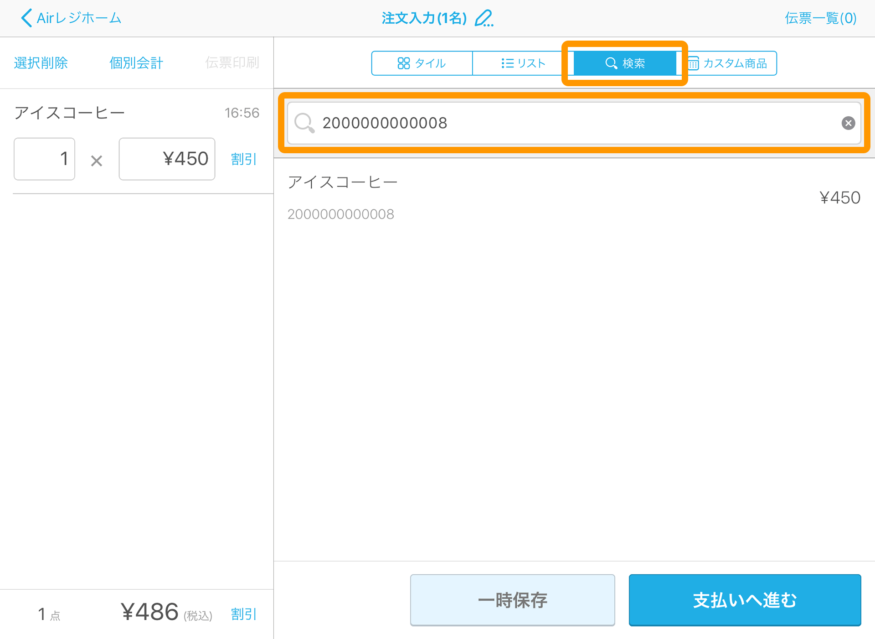Screen dimensions: 875x639
Task: Open 伝票一覧(0) slip list
Action: pyautogui.click(x=820, y=18)
